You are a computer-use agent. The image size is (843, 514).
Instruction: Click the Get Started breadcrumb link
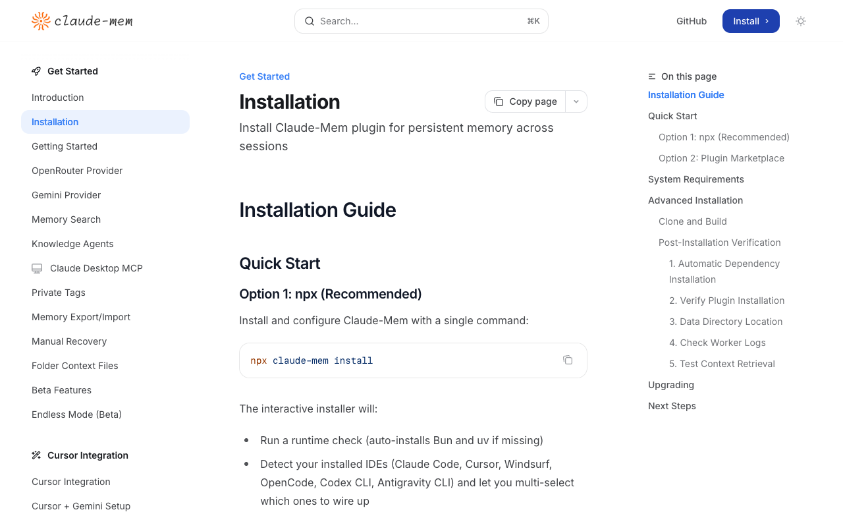(x=264, y=76)
